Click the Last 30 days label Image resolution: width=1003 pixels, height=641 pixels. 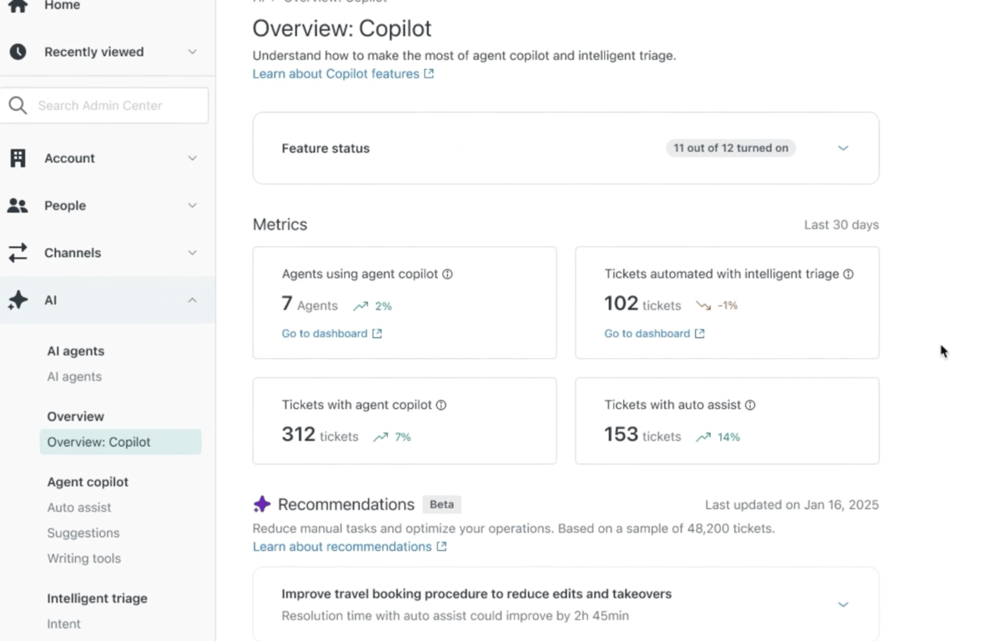tap(841, 225)
